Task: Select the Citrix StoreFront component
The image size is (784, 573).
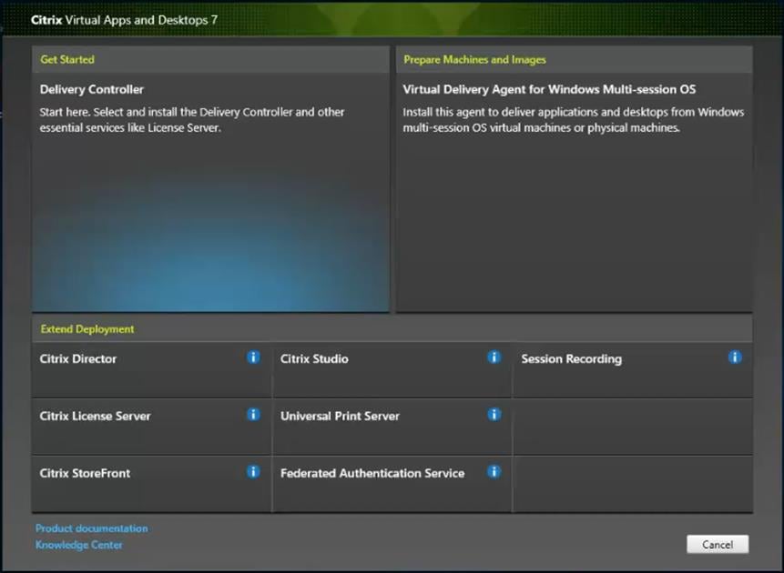Action: pos(118,482)
